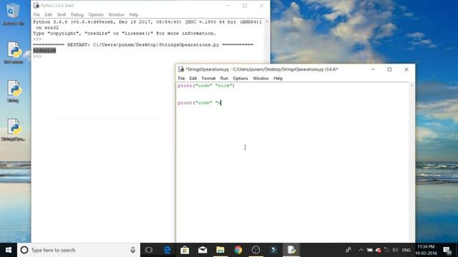The width and height of the screenshot is (458, 257).
Task: Open the Run menu in the editor
Action: 224,79
